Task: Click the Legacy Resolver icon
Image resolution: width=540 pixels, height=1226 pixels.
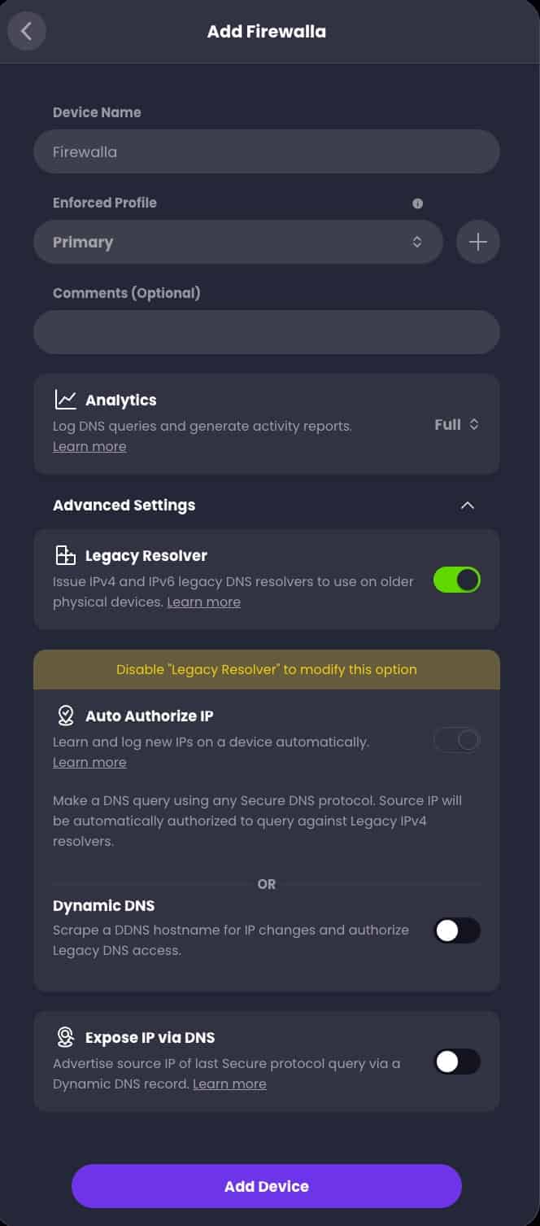Action: pos(65,556)
